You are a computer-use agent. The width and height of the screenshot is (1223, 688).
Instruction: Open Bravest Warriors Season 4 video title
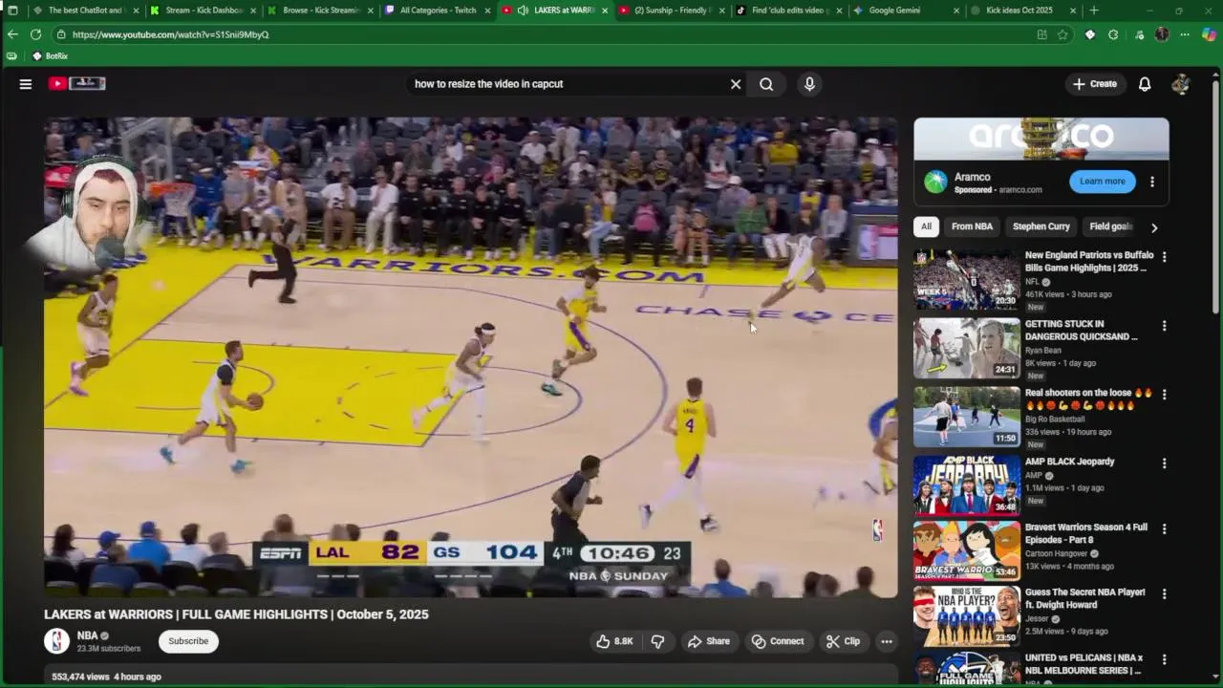(1086, 533)
